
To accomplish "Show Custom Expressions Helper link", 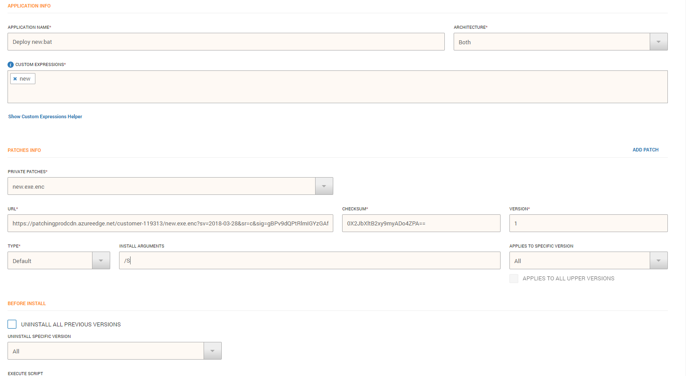I will (x=45, y=116).
